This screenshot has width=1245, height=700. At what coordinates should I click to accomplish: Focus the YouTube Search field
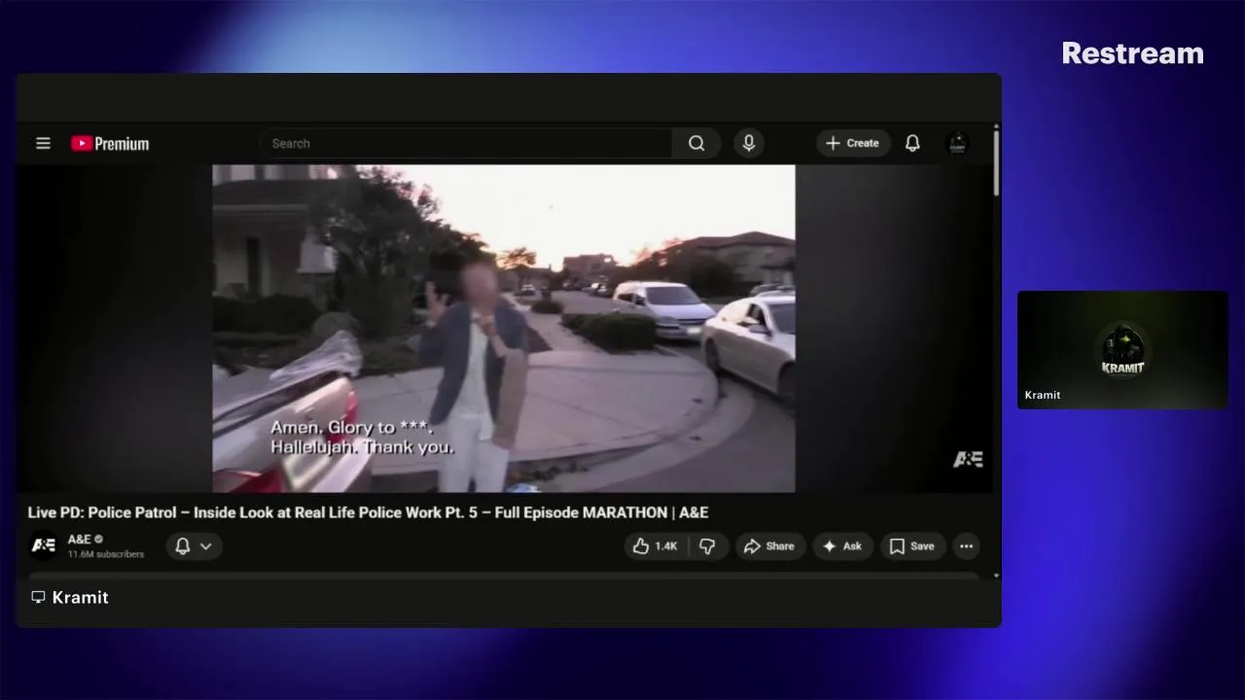(465, 143)
